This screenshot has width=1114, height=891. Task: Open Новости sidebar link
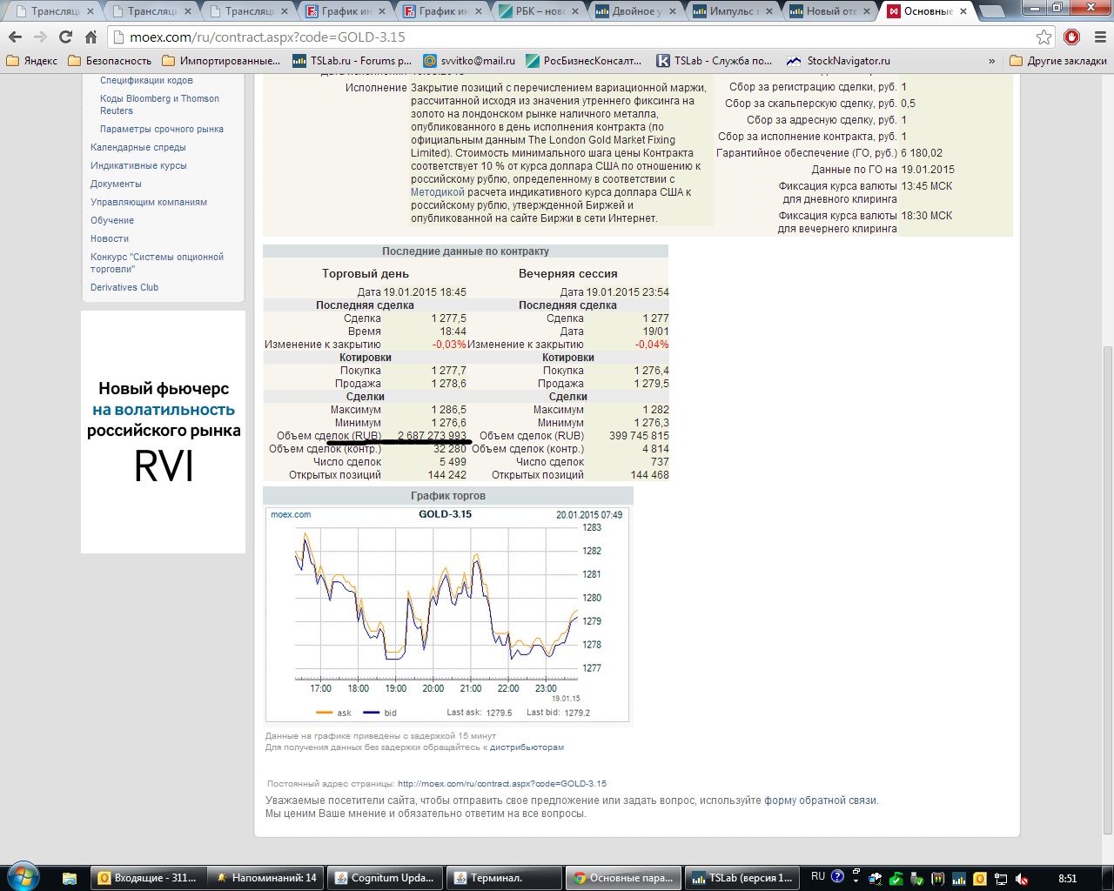pyautogui.click(x=110, y=238)
